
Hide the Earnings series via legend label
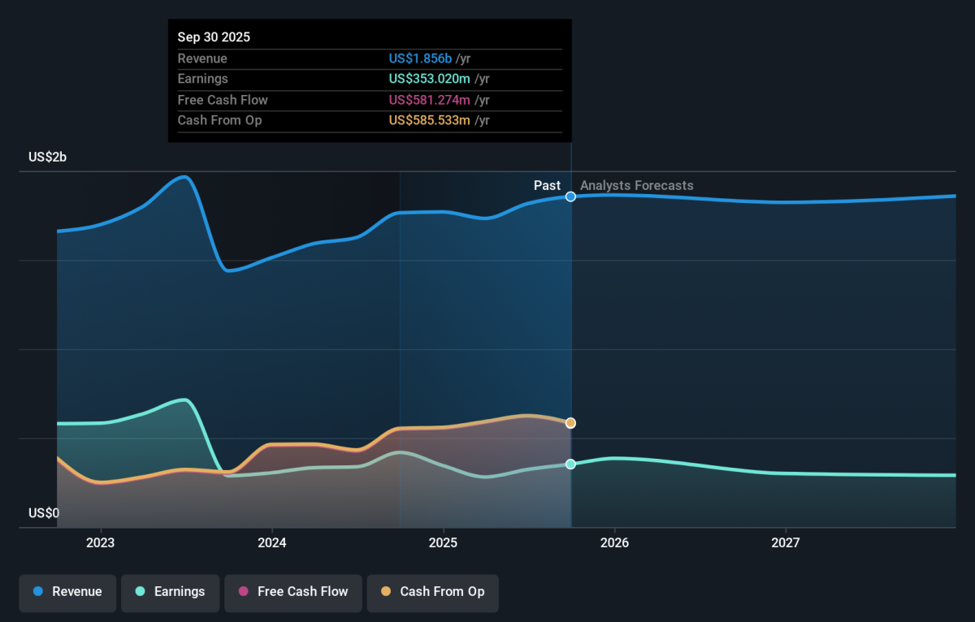(180, 592)
